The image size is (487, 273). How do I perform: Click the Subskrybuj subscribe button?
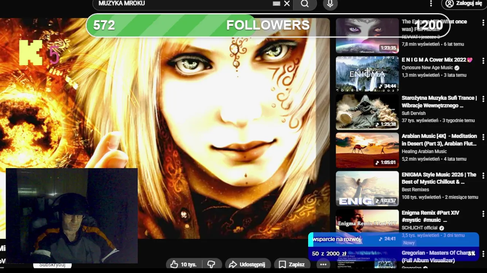[x=52, y=265]
